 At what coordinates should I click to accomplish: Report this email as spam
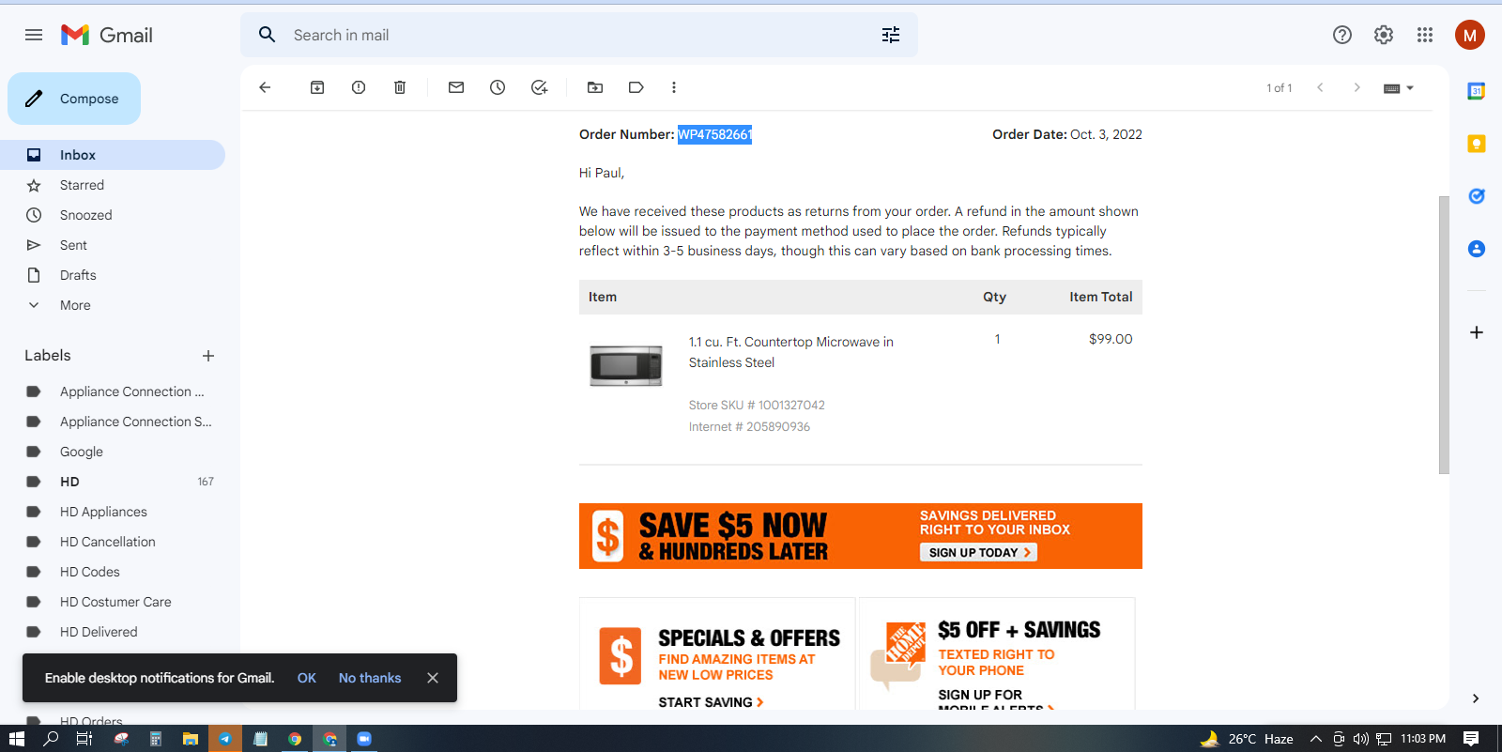(359, 87)
